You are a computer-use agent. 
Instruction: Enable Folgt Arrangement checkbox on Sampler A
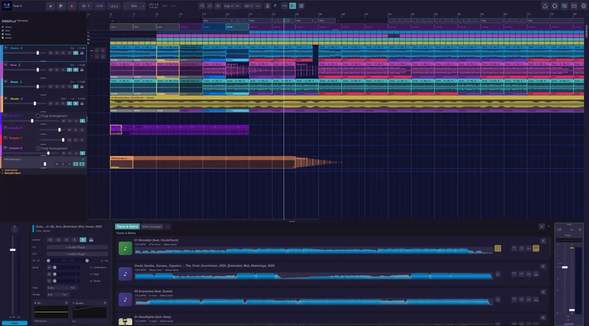(38, 116)
